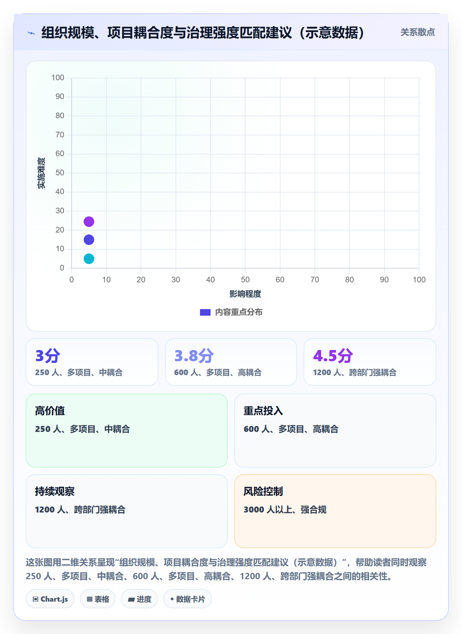
Task: Click the 影响程度 x-axis title
Action: click(x=245, y=294)
